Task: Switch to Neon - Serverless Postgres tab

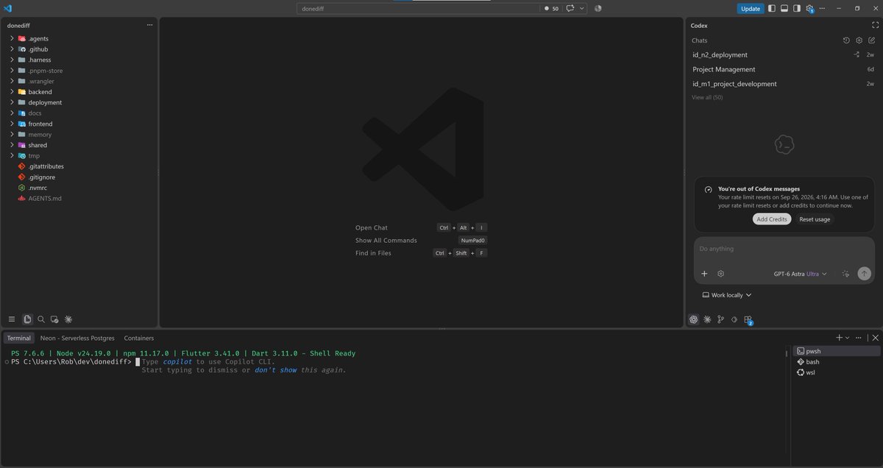Action: [77, 338]
